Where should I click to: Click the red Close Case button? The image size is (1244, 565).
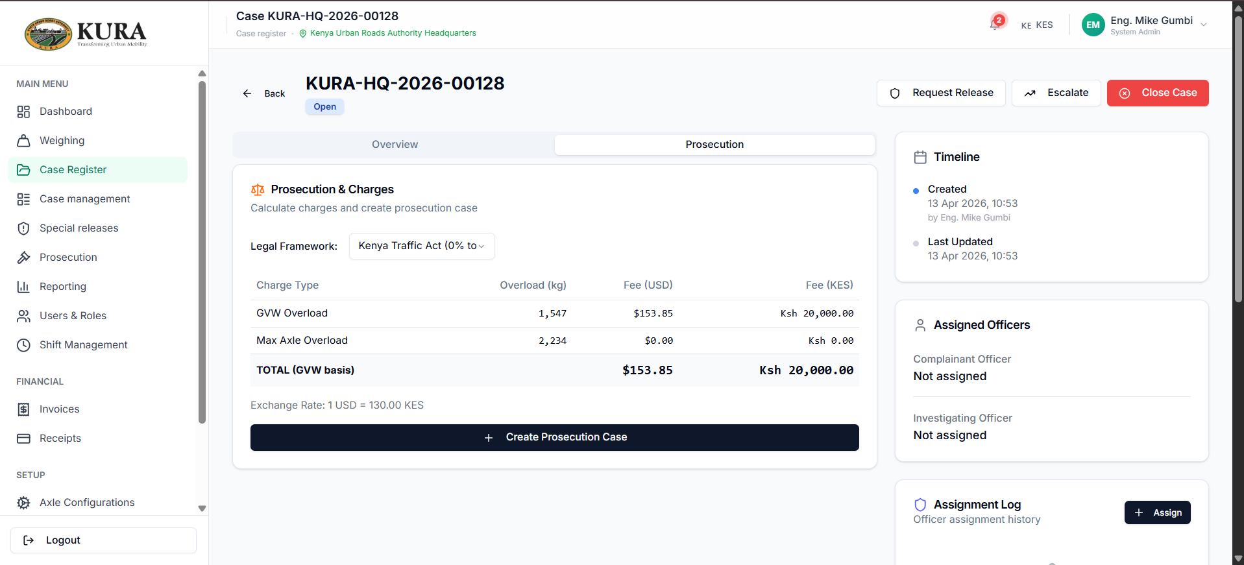coord(1158,93)
